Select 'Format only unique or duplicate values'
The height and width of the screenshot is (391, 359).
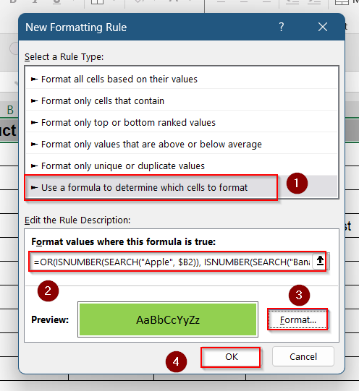click(x=182, y=166)
